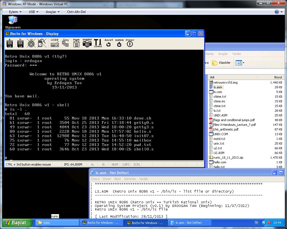Image resolution: width=287 pixels, height=229 pixels.
Task: Click the Paste clipboard icon in Bochs
Action: [76, 43]
